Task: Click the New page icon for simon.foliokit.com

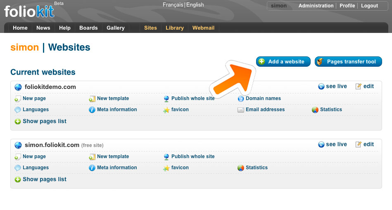Action: pos(17,157)
